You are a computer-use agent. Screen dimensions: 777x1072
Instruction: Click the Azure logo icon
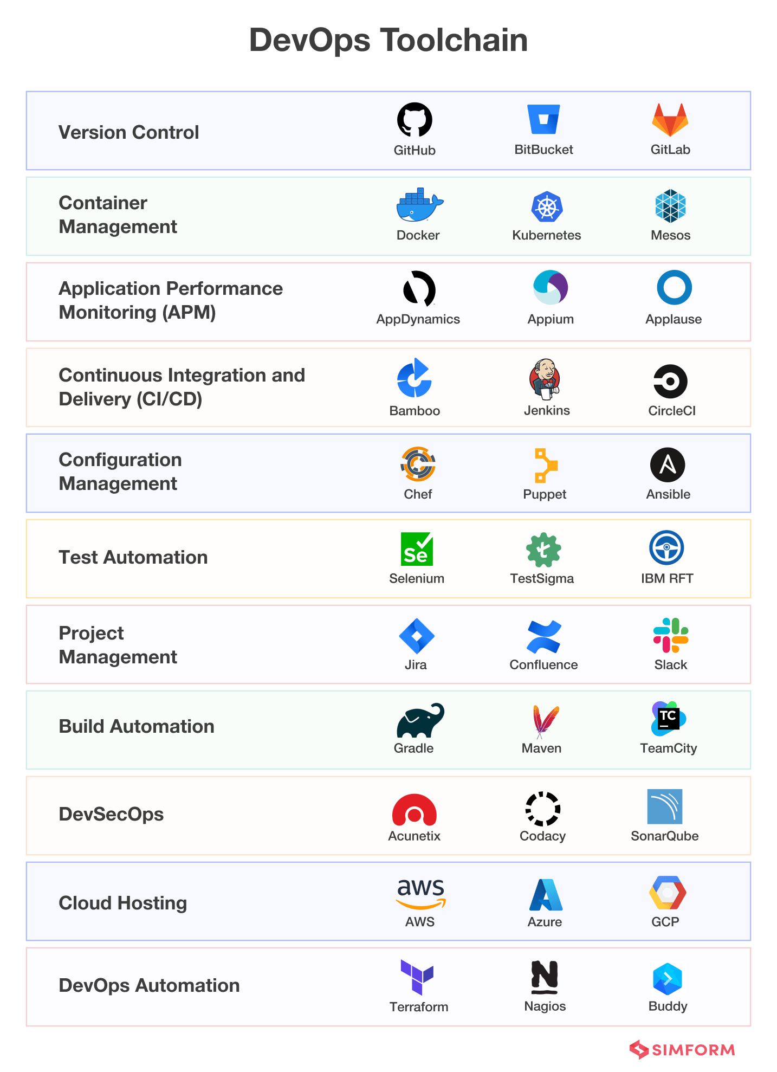point(546,895)
